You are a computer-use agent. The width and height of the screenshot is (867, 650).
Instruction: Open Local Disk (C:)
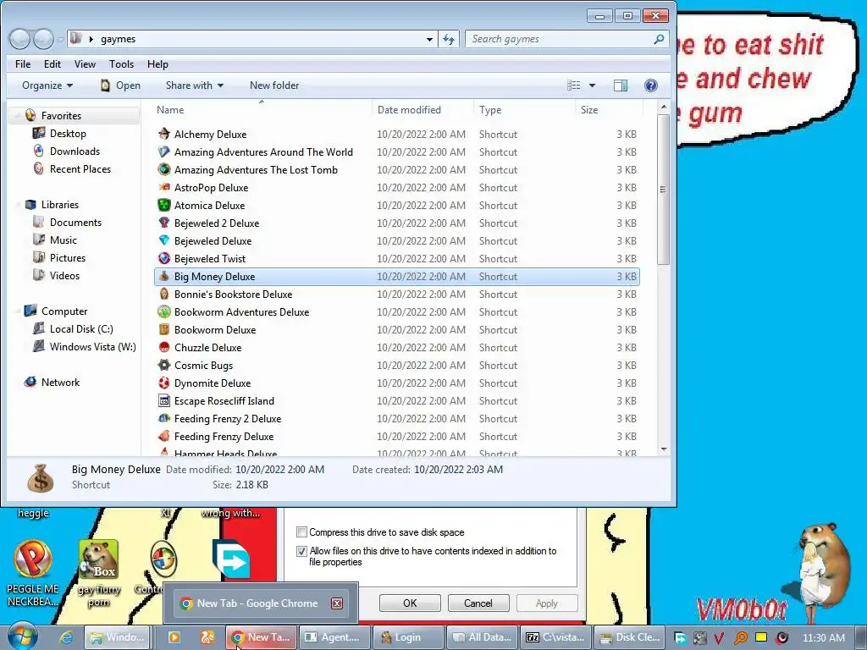point(81,329)
